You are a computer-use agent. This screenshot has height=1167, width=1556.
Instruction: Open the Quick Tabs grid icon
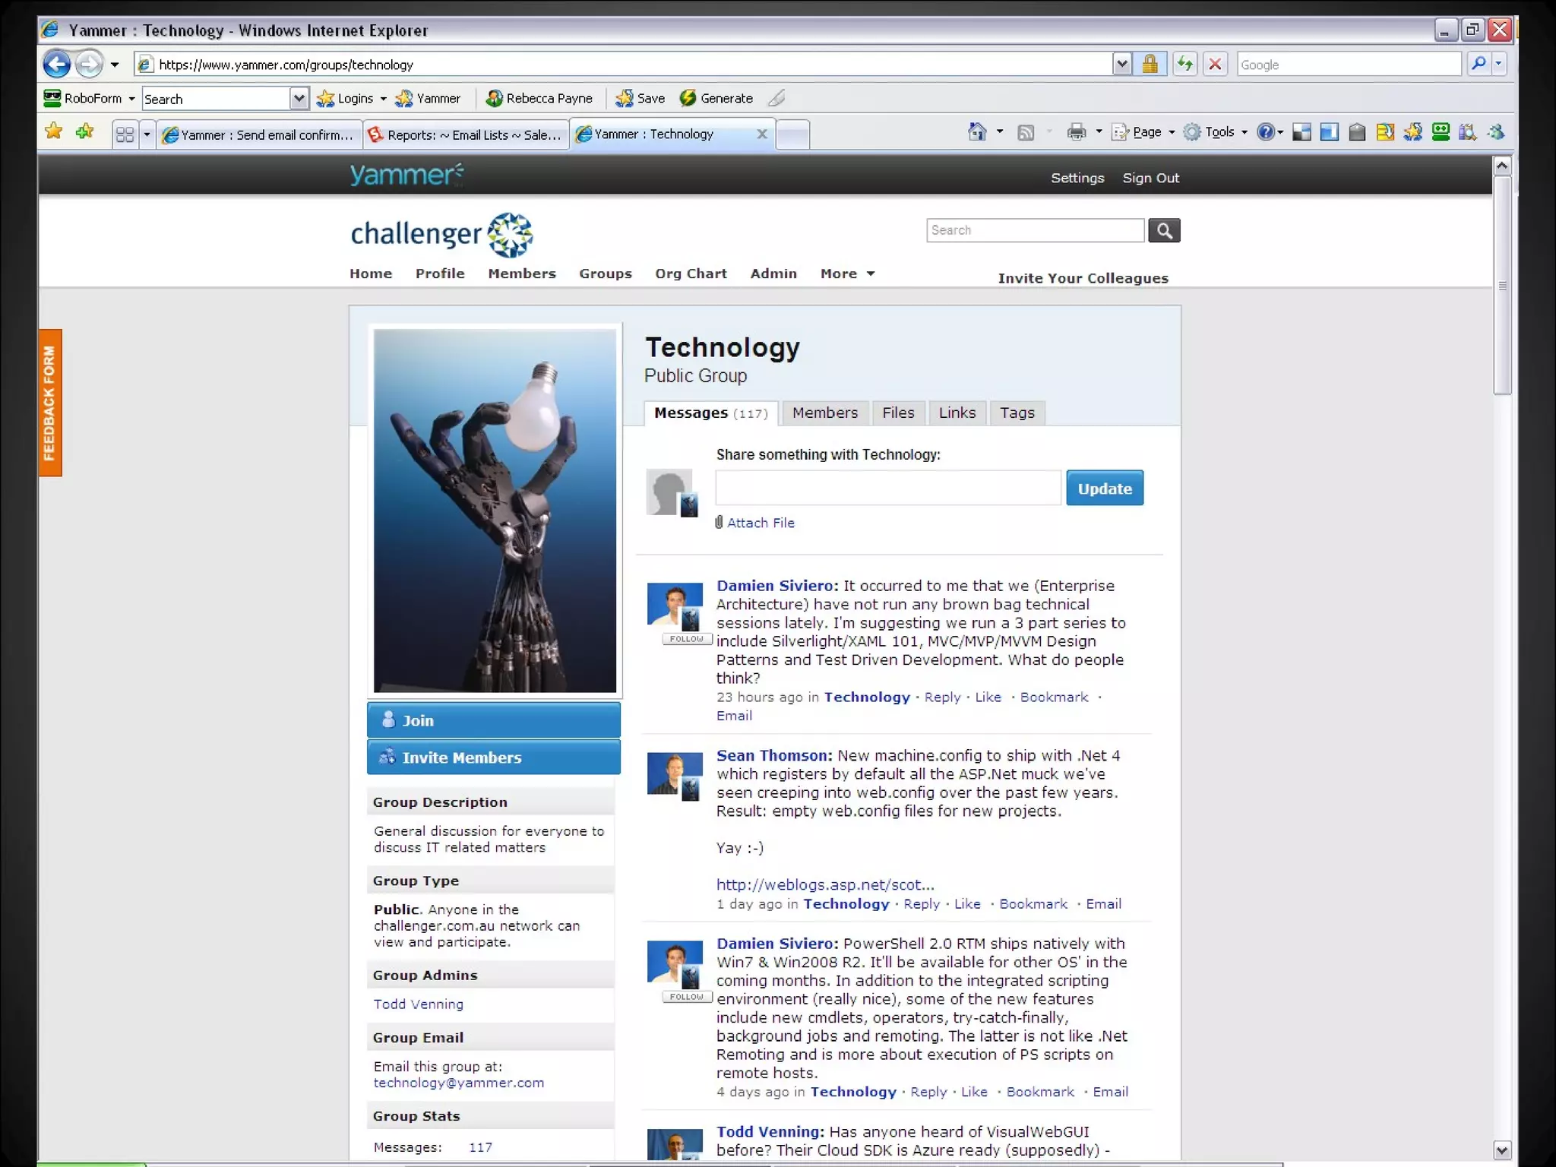pyautogui.click(x=125, y=134)
